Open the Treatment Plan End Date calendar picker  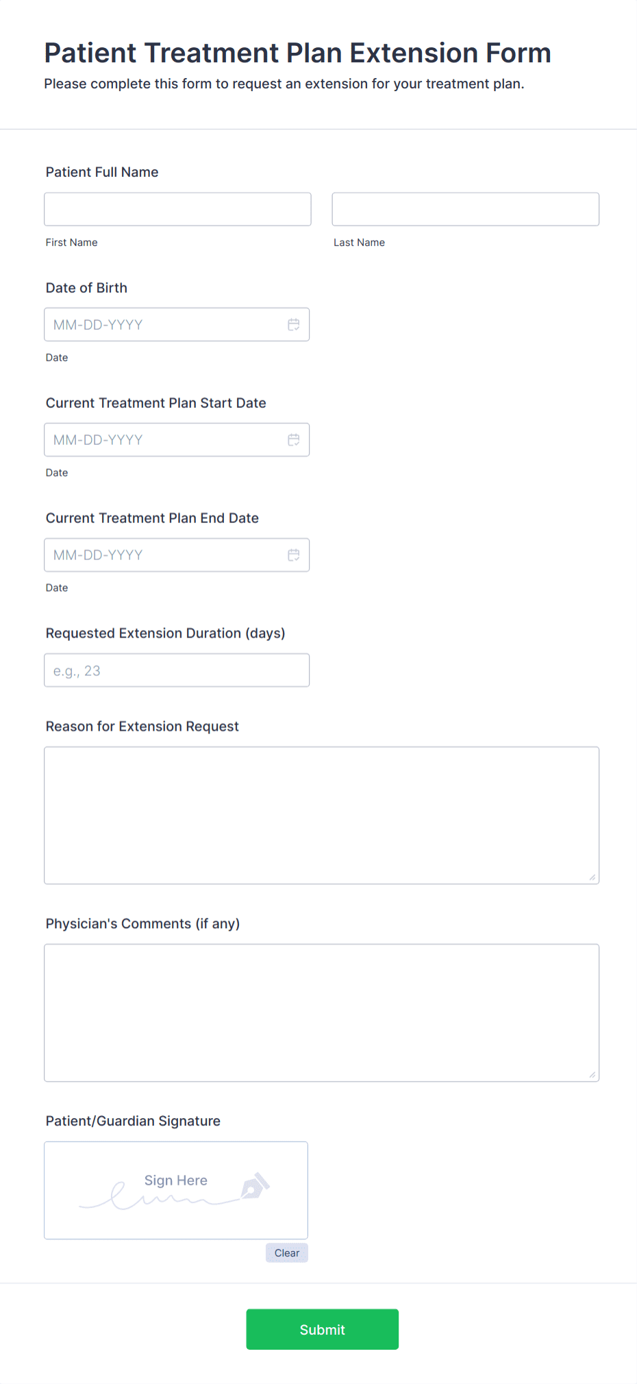[x=294, y=555]
